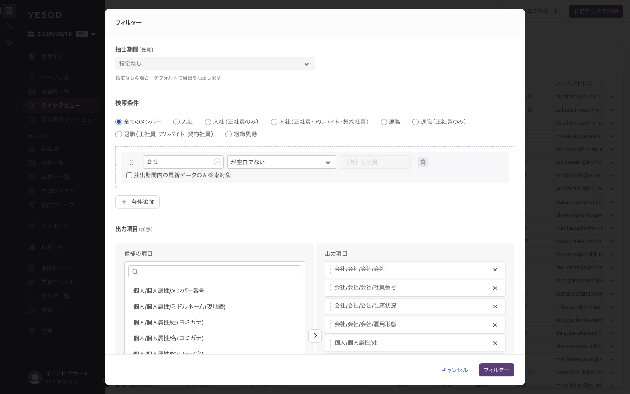Expand the riku.kimura row chevron in background table
The image size is (630, 394).
click(x=612, y=123)
